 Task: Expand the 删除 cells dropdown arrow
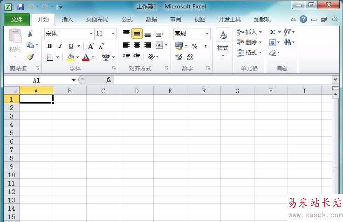click(261, 42)
